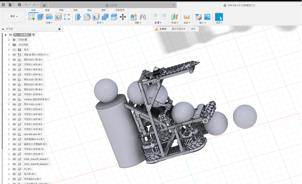The width and height of the screenshot is (302, 184).
Task: Select the Move/Copy tool
Action: point(123,17)
